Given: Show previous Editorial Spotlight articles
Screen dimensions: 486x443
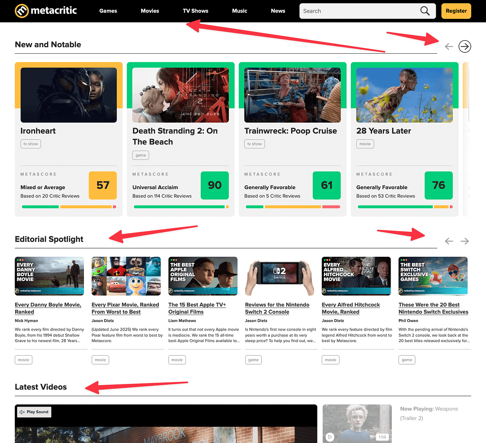Looking at the screenshot, I should click(x=449, y=241).
